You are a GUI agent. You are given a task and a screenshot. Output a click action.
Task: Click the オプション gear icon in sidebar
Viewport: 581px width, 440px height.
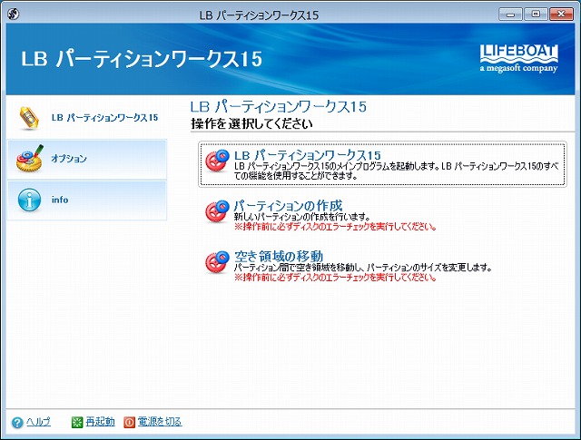click(x=30, y=159)
